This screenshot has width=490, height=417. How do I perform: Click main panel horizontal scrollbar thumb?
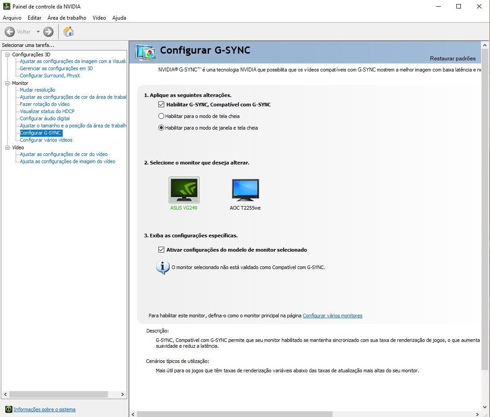point(234,414)
